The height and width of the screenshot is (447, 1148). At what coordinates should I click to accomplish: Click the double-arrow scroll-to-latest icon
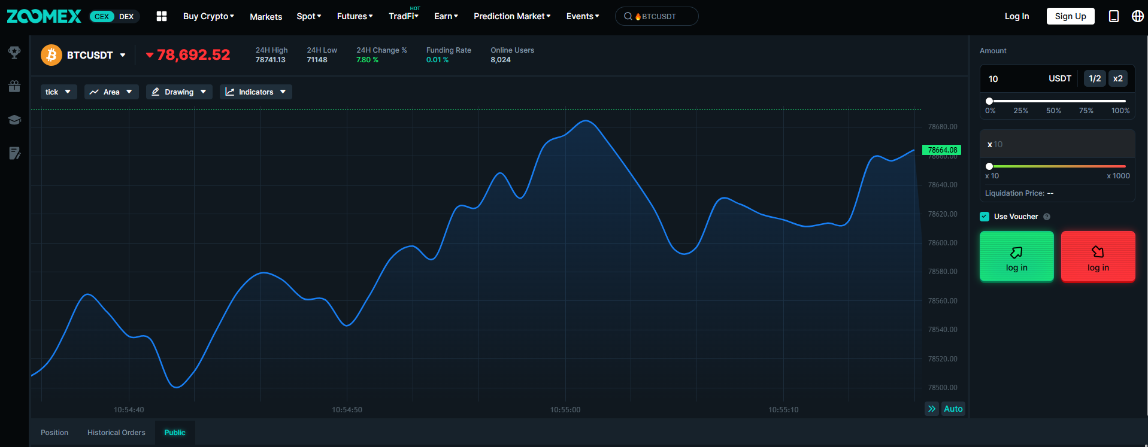(x=932, y=409)
